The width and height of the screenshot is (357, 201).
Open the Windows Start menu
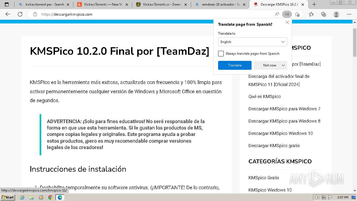pos(8,197)
